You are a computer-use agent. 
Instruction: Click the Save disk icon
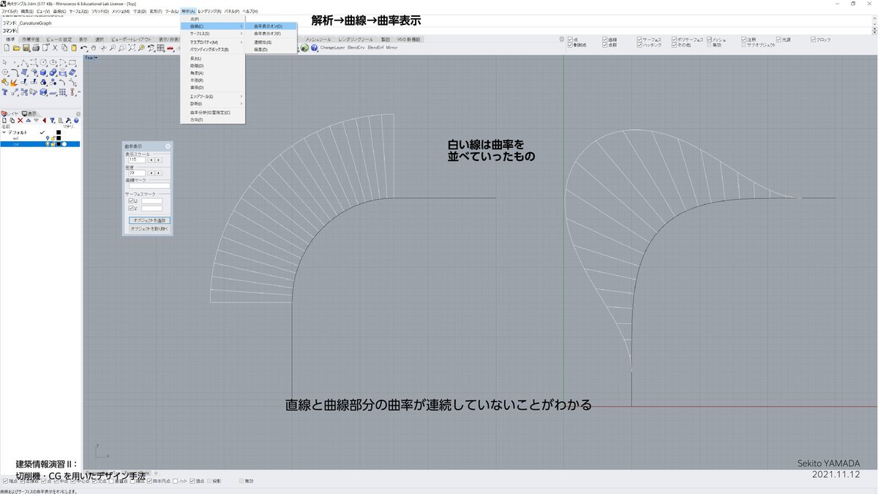25,48
